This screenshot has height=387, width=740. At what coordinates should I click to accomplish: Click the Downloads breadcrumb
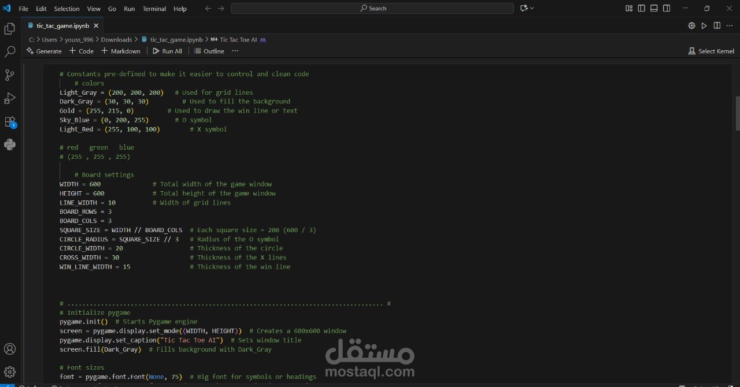(x=116, y=40)
